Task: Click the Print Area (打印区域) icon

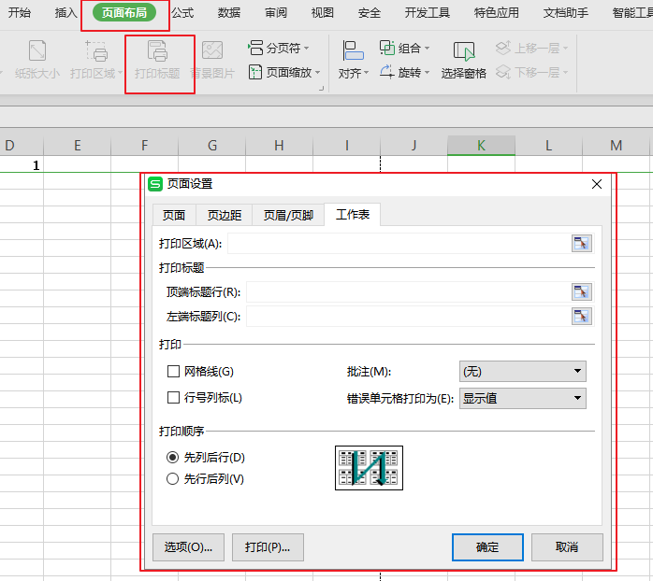Action: pyautogui.click(x=96, y=51)
